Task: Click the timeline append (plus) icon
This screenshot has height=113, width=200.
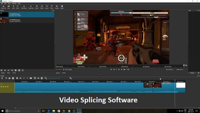Action: coord(17,78)
